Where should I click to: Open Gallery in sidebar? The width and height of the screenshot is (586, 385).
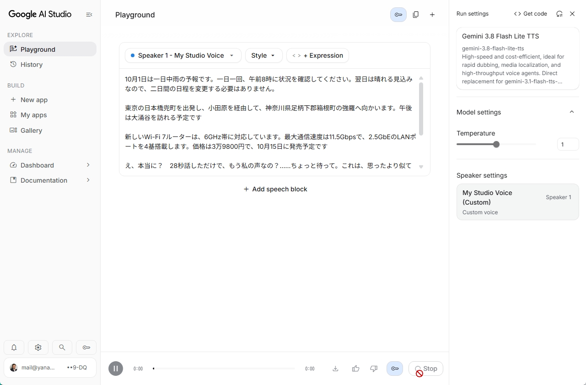tap(50, 130)
